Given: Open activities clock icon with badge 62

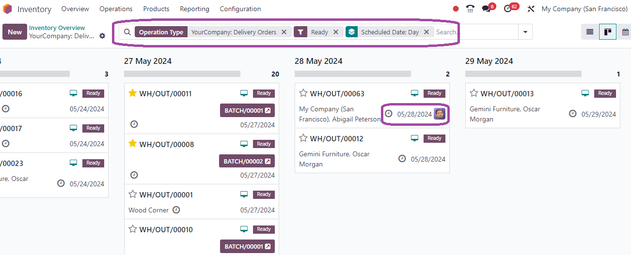Looking at the screenshot, I should pyautogui.click(x=508, y=9).
